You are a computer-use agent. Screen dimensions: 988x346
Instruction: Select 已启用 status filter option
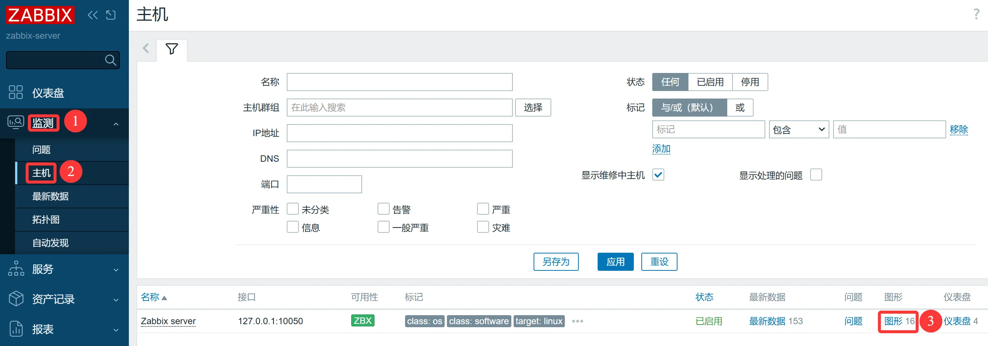coord(710,82)
